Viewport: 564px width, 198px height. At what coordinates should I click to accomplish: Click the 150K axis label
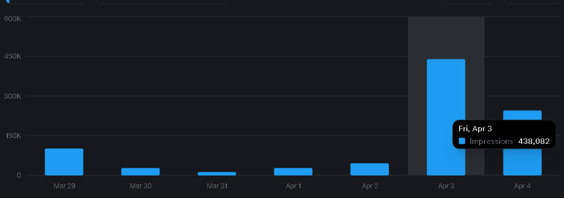[x=13, y=136]
